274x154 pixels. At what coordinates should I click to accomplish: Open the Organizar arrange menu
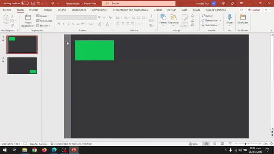(x=173, y=21)
